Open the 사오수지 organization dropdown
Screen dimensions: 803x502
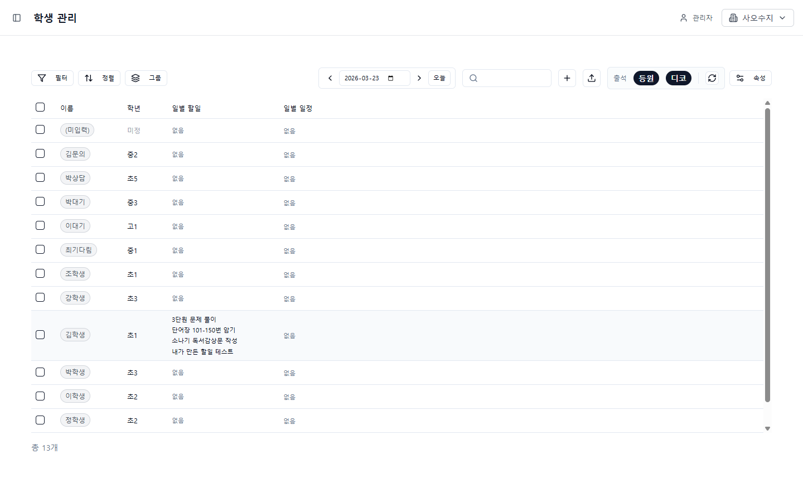tap(757, 18)
